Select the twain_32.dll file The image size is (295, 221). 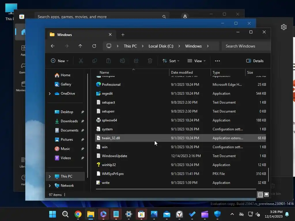point(181,138)
